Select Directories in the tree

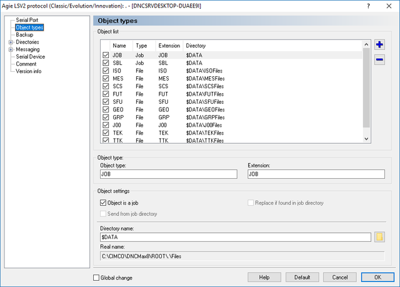pyautogui.click(x=27, y=42)
